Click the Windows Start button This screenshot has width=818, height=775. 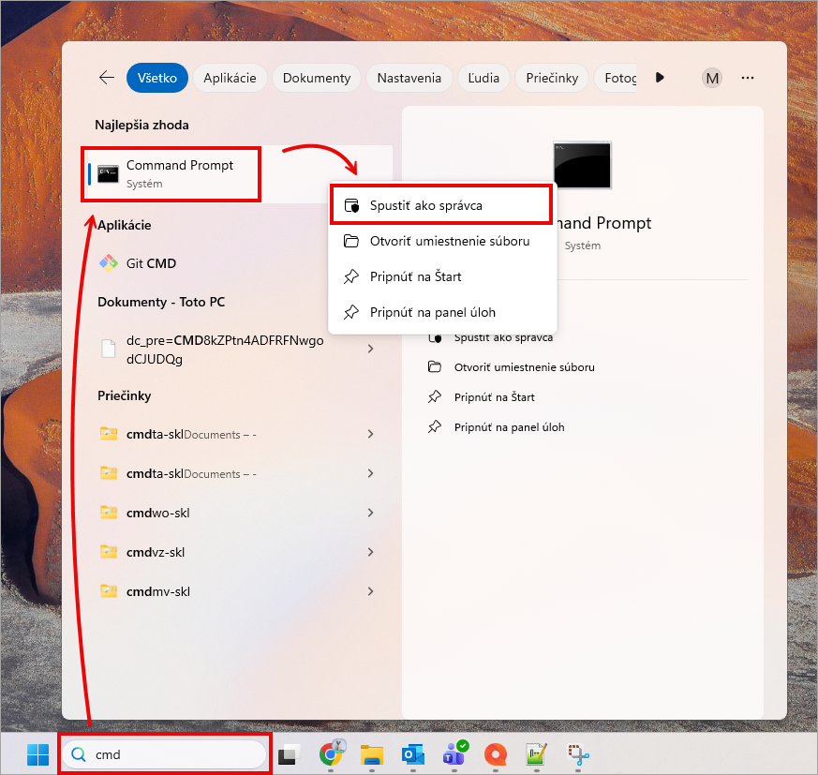(x=38, y=754)
